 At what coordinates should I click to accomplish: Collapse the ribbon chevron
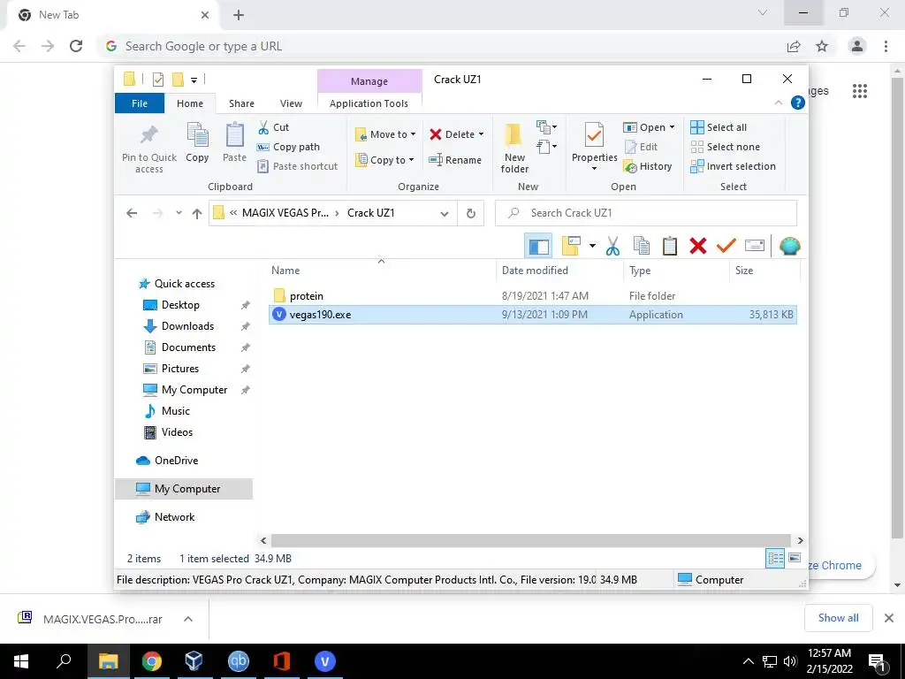778,103
